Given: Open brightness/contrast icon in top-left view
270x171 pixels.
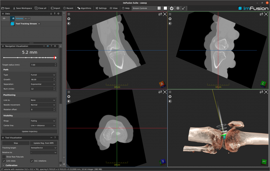Looking at the screenshot, I should (x=69, y=23).
